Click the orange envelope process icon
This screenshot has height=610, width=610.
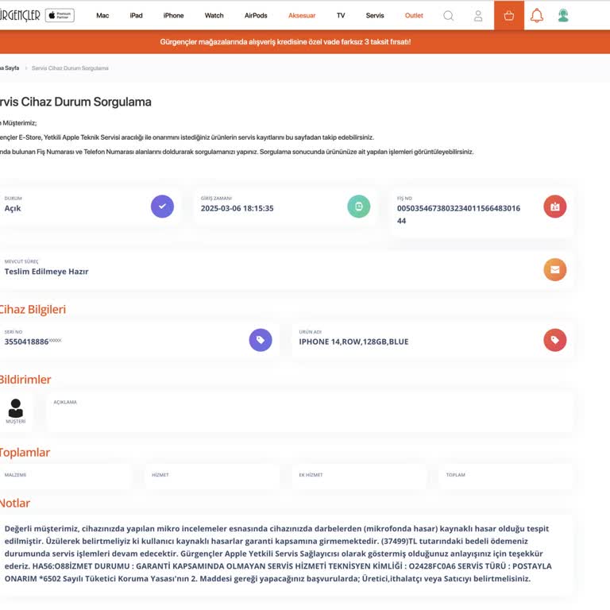tap(554, 269)
